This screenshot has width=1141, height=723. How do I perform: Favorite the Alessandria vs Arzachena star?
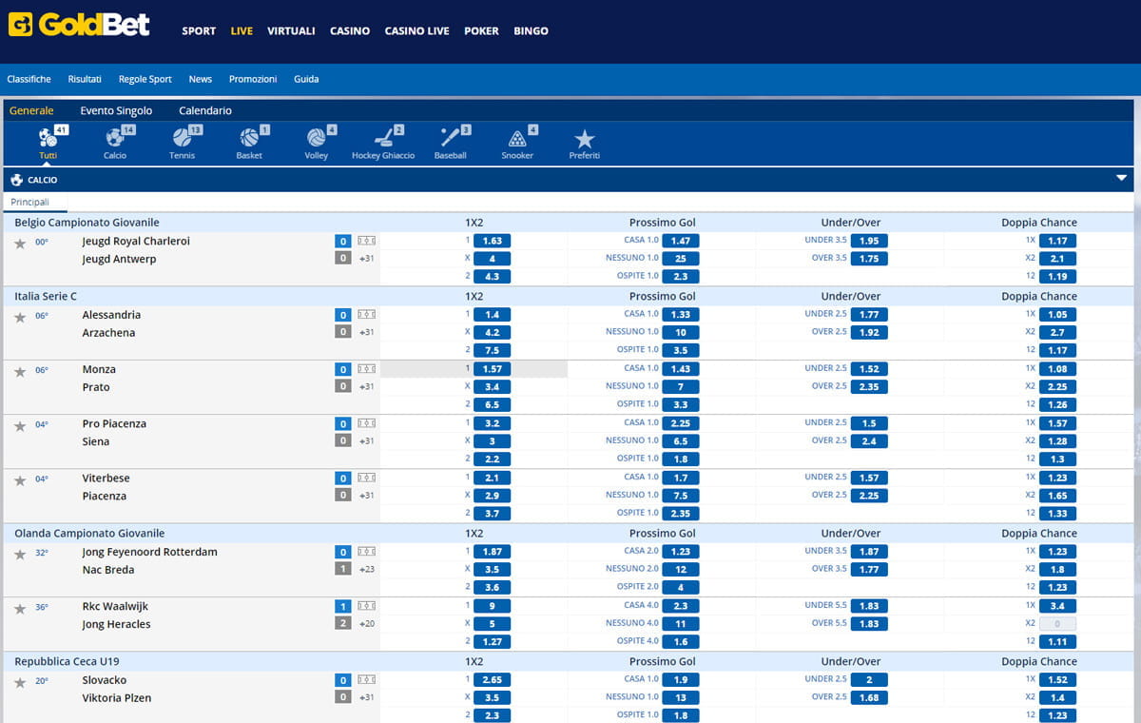click(20, 317)
